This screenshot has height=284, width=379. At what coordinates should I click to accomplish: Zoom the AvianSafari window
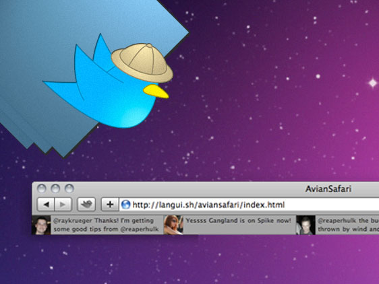(69, 188)
